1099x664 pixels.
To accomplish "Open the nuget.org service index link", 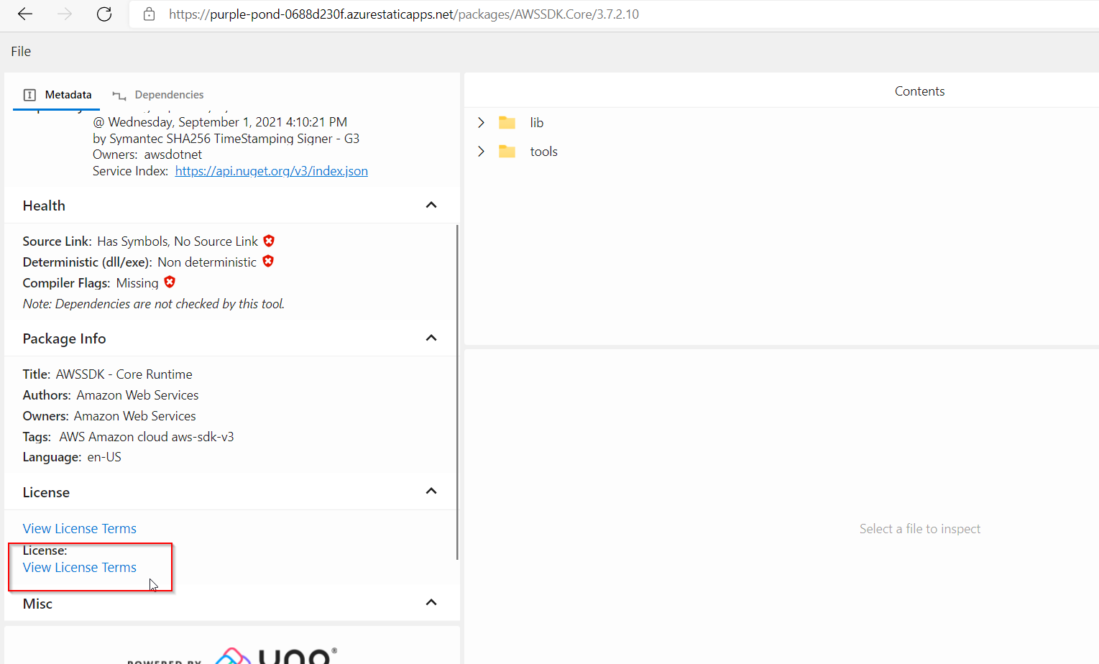I will coord(271,170).
